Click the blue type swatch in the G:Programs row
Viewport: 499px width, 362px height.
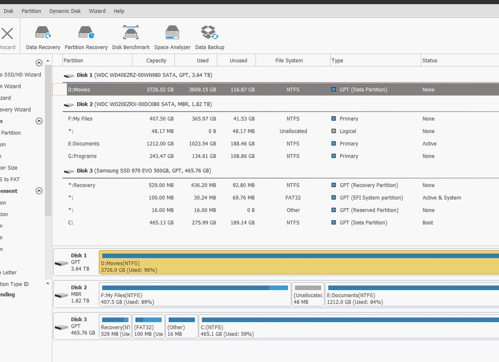click(x=334, y=156)
